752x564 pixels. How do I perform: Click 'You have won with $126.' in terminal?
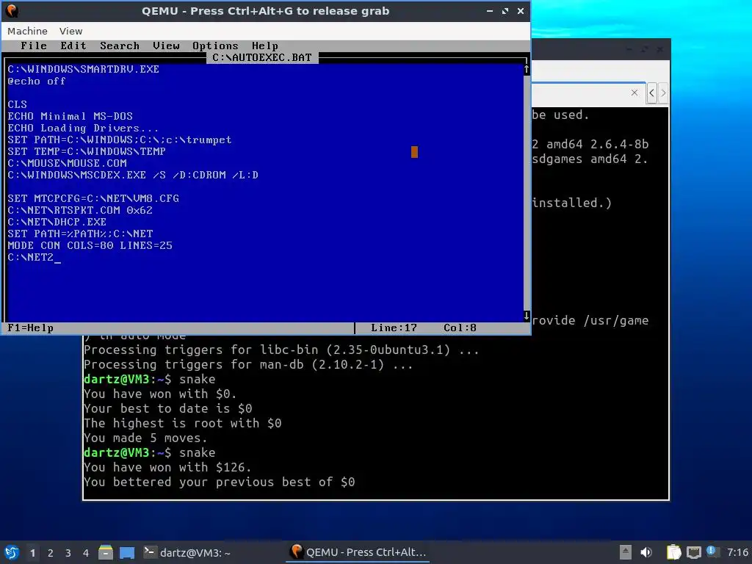click(167, 467)
